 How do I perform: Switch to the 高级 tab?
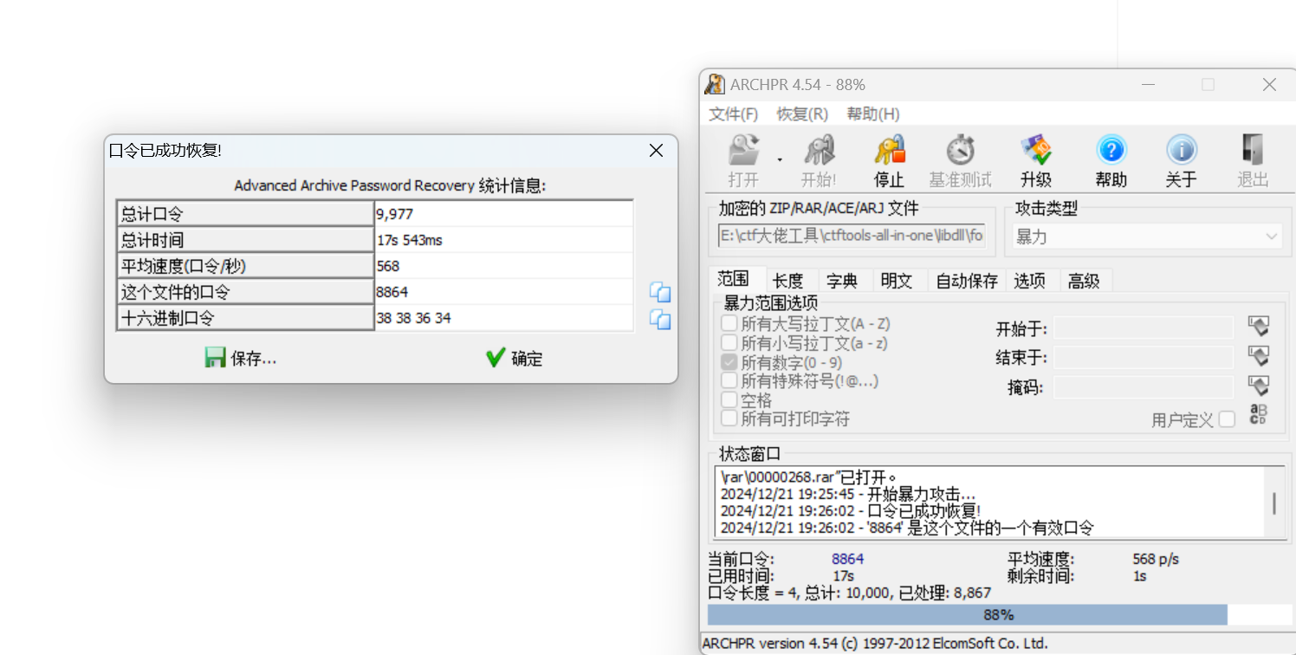tap(1084, 281)
